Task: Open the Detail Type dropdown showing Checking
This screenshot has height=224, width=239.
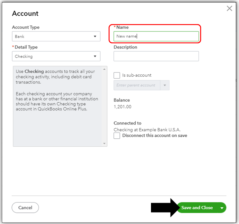Action: (x=56, y=56)
